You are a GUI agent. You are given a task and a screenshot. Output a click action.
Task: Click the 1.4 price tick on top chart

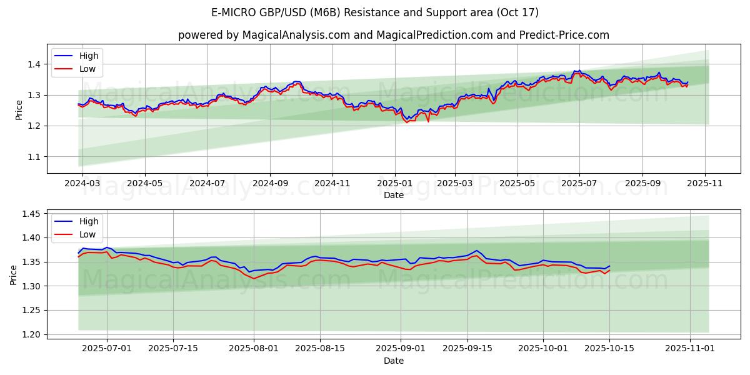(33, 64)
